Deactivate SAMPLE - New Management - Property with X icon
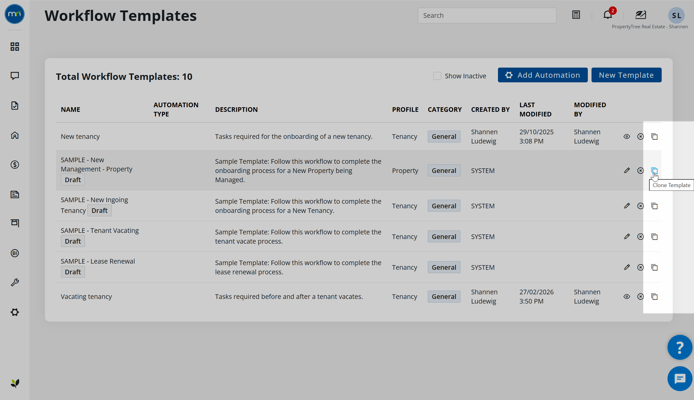The image size is (694, 400). [640, 171]
